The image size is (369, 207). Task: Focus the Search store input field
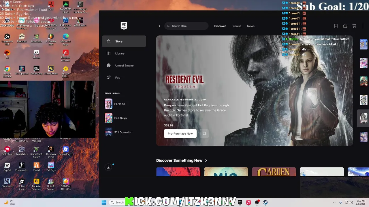pyautogui.click(x=187, y=26)
